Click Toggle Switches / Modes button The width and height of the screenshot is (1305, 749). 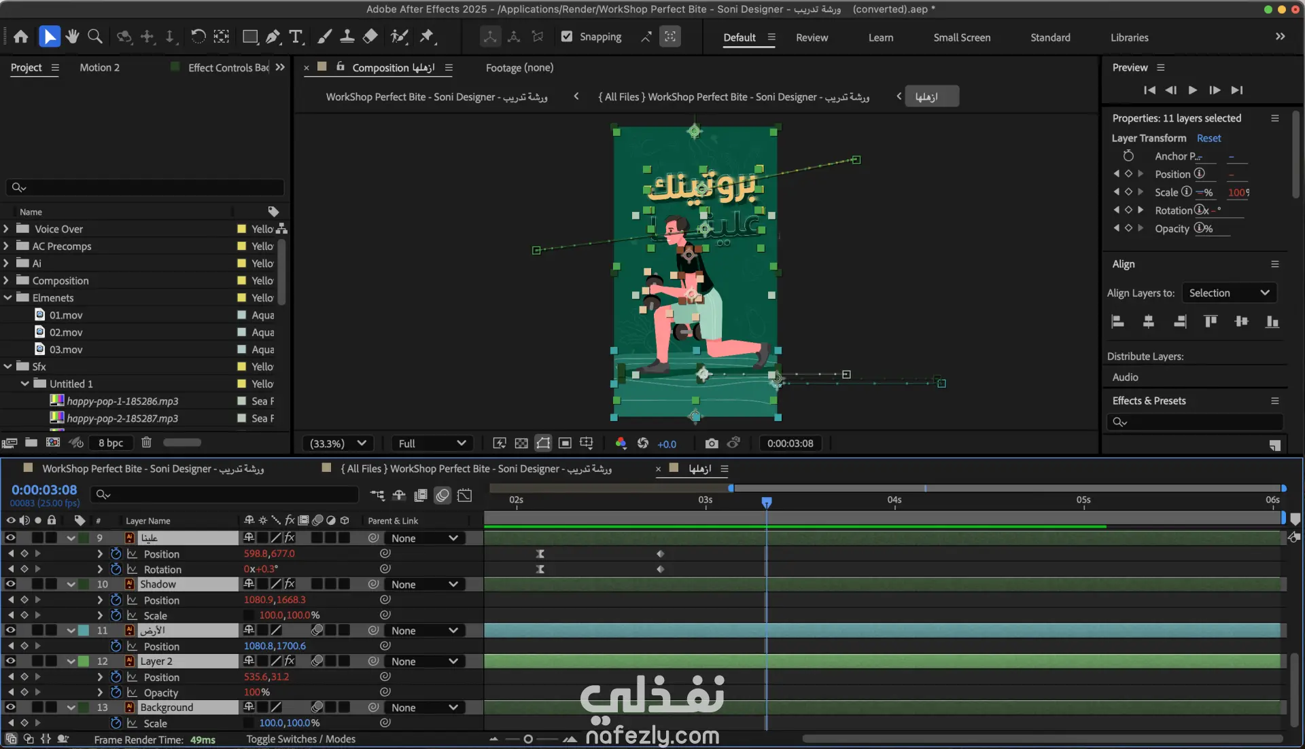(x=300, y=739)
